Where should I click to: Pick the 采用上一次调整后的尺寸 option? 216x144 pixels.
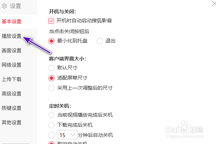tap(51, 88)
